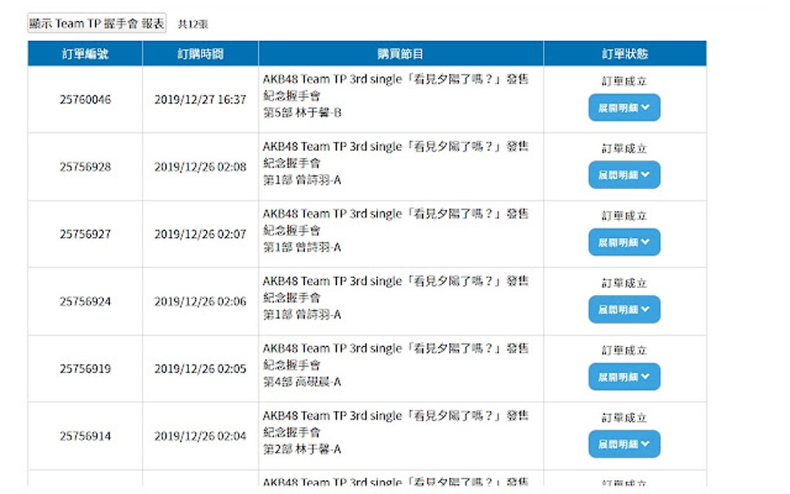The height and width of the screenshot is (494, 790).
Task: Select order number 25756914
Action: tap(85, 436)
